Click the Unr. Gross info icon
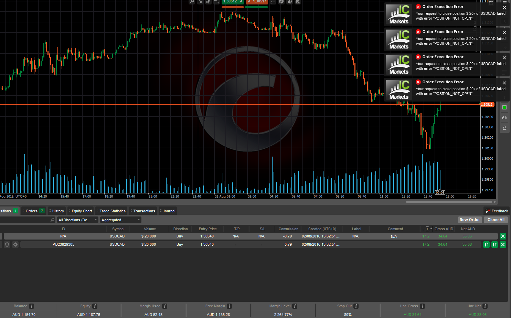 [423, 306]
